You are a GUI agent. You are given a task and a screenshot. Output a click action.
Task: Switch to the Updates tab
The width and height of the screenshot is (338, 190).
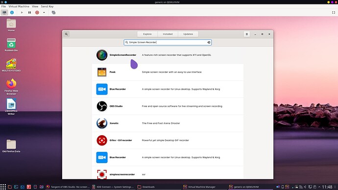[188, 34]
